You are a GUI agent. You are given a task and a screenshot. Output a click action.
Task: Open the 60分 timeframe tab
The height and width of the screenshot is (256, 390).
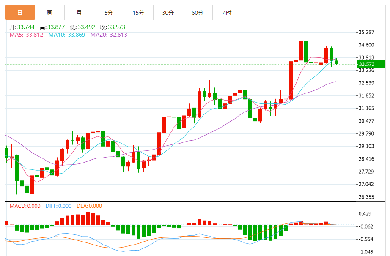point(198,13)
